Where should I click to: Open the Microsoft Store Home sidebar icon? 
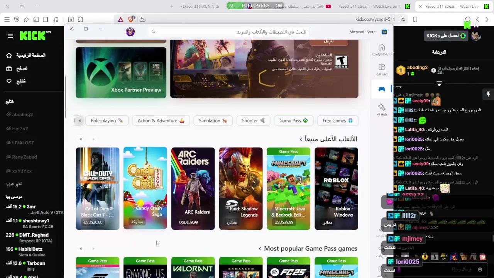(382, 47)
